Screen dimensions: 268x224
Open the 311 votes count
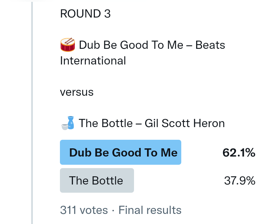pos(84,210)
